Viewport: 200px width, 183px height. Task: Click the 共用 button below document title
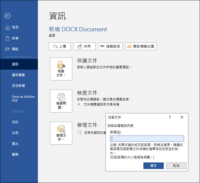click(84, 46)
